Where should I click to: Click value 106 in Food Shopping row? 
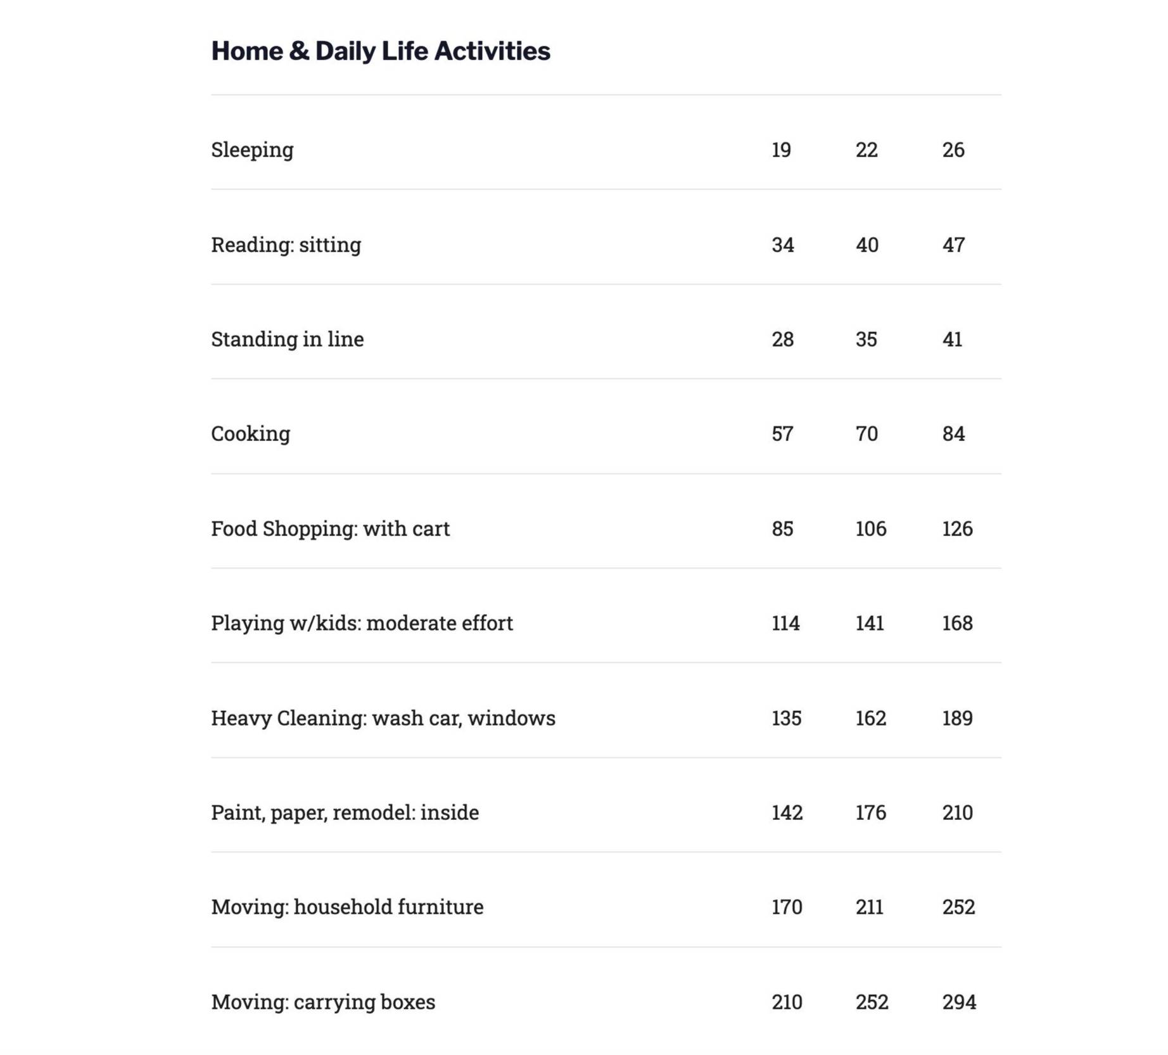click(871, 528)
